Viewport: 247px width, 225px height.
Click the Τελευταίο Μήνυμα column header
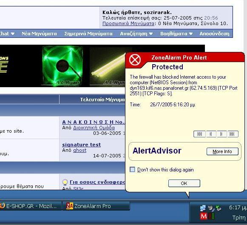point(102,100)
